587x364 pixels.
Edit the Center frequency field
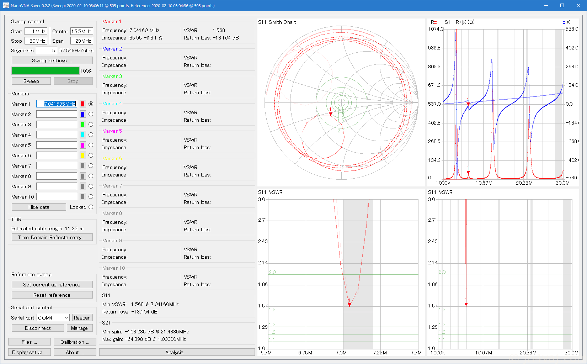click(82, 31)
